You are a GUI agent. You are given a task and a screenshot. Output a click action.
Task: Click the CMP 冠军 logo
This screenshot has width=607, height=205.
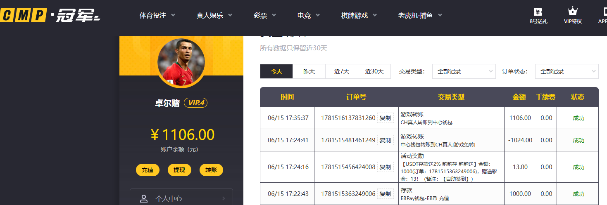pos(50,16)
